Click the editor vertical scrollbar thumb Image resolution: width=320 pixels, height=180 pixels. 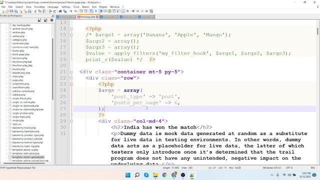pos(317,31)
